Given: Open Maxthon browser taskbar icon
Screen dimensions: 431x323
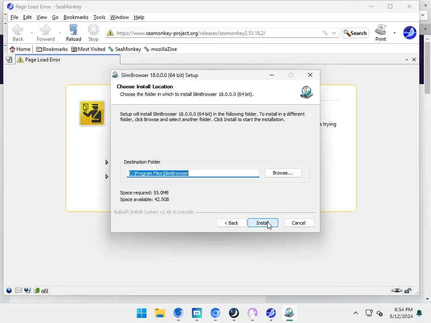Looking at the screenshot, I should [197, 313].
